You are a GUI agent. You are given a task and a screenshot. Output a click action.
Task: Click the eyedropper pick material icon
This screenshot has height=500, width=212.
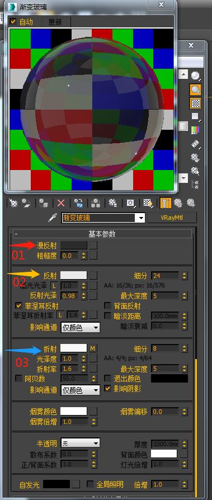click(x=52, y=218)
